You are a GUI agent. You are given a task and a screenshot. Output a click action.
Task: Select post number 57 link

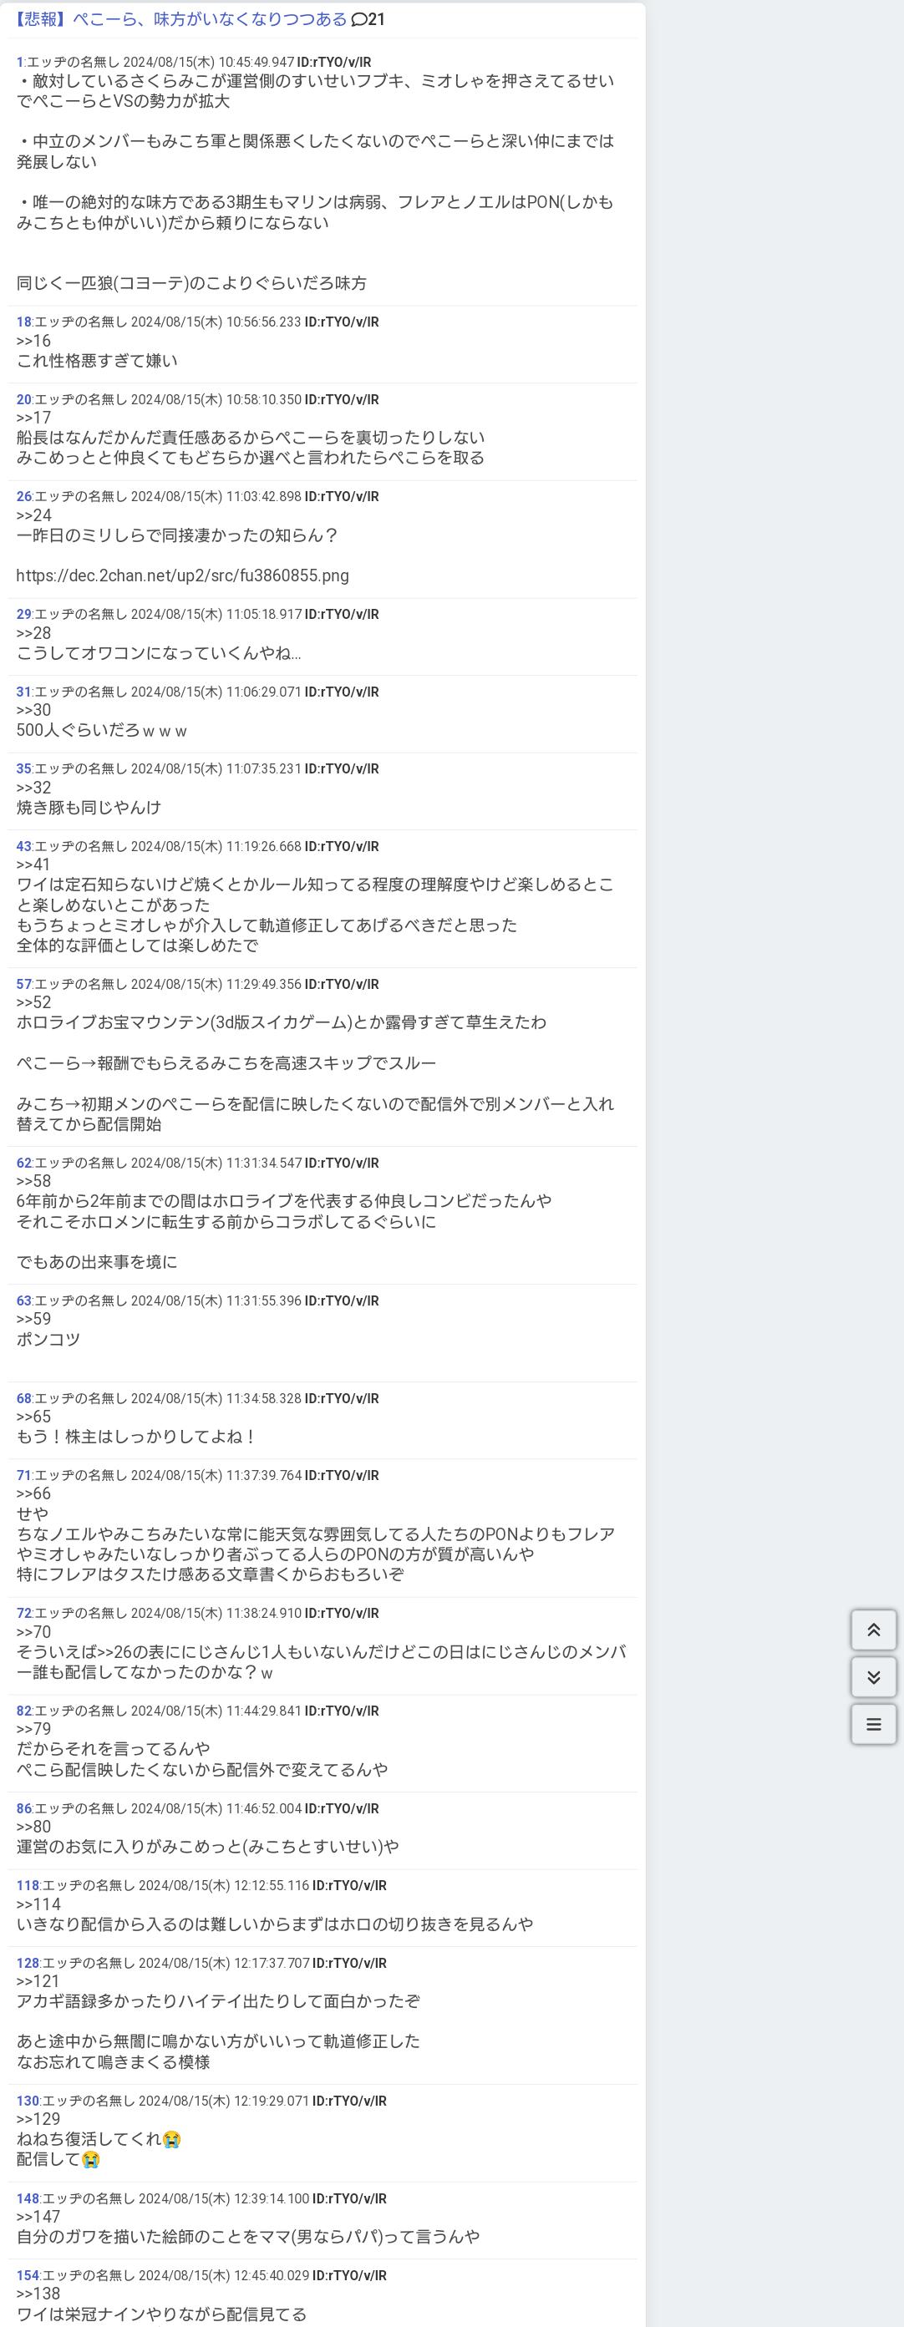coord(23,984)
